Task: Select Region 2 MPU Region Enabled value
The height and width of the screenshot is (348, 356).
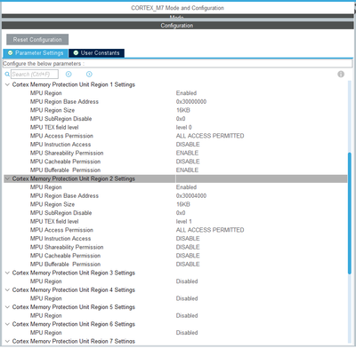Action: tap(186, 187)
